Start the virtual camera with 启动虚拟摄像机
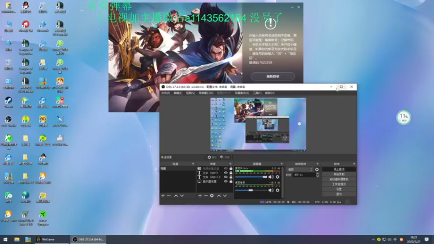The image size is (434, 244). click(339, 179)
